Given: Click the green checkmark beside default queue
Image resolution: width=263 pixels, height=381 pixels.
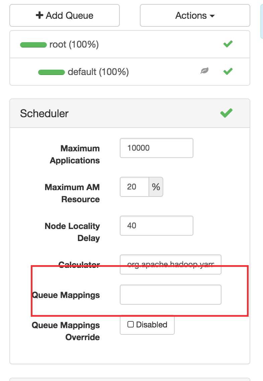Looking at the screenshot, I should (228, 71).
